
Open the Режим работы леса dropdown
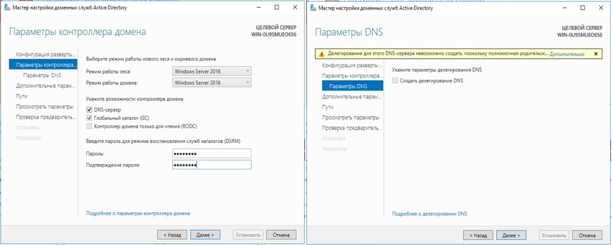[212, 71]
